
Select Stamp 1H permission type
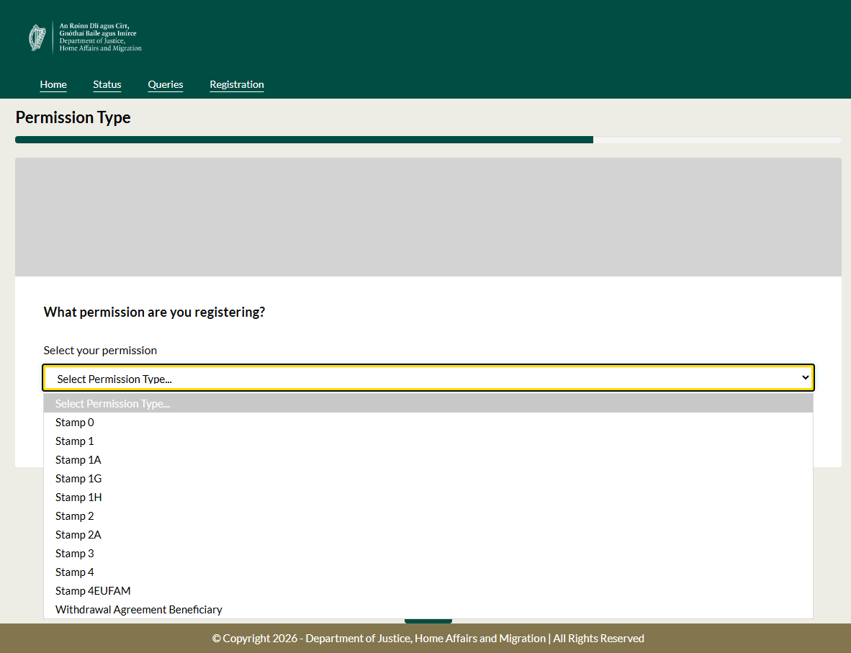428,497
